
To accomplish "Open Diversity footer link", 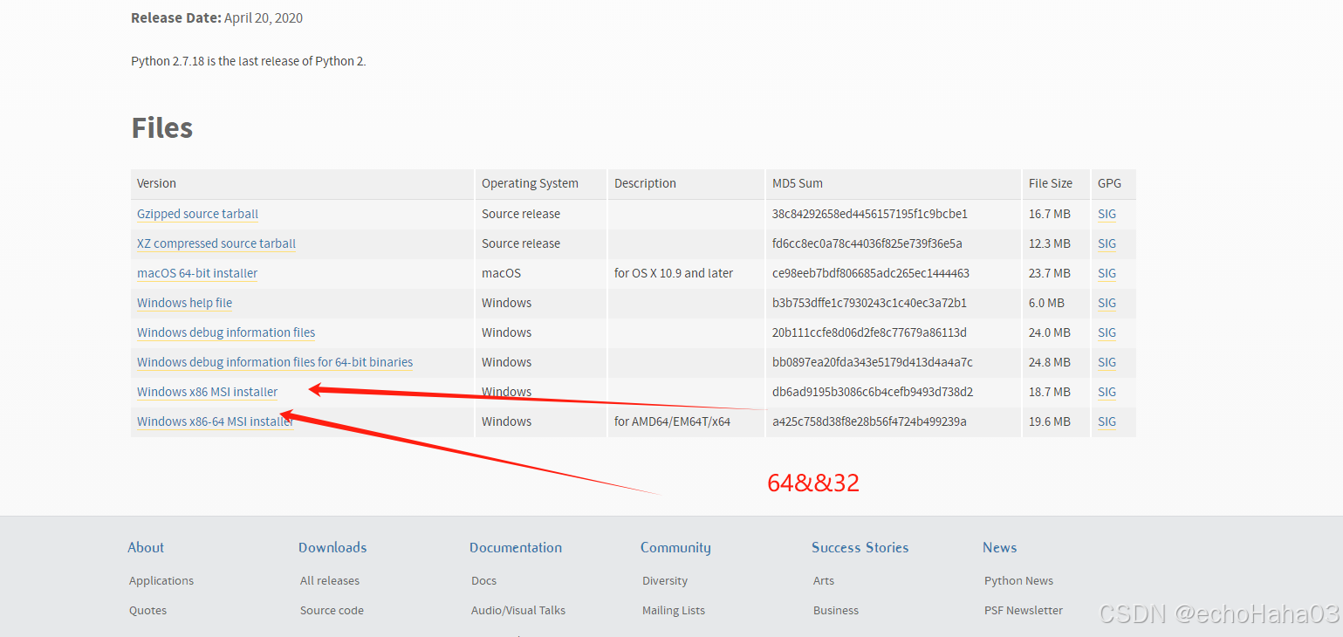I will click(x=665, y=580).
